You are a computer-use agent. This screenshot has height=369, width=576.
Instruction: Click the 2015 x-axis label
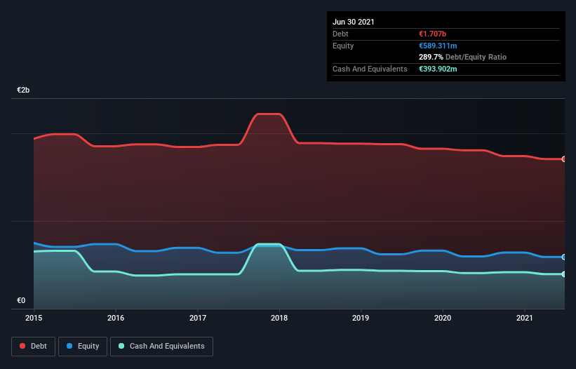click(34, 318)
